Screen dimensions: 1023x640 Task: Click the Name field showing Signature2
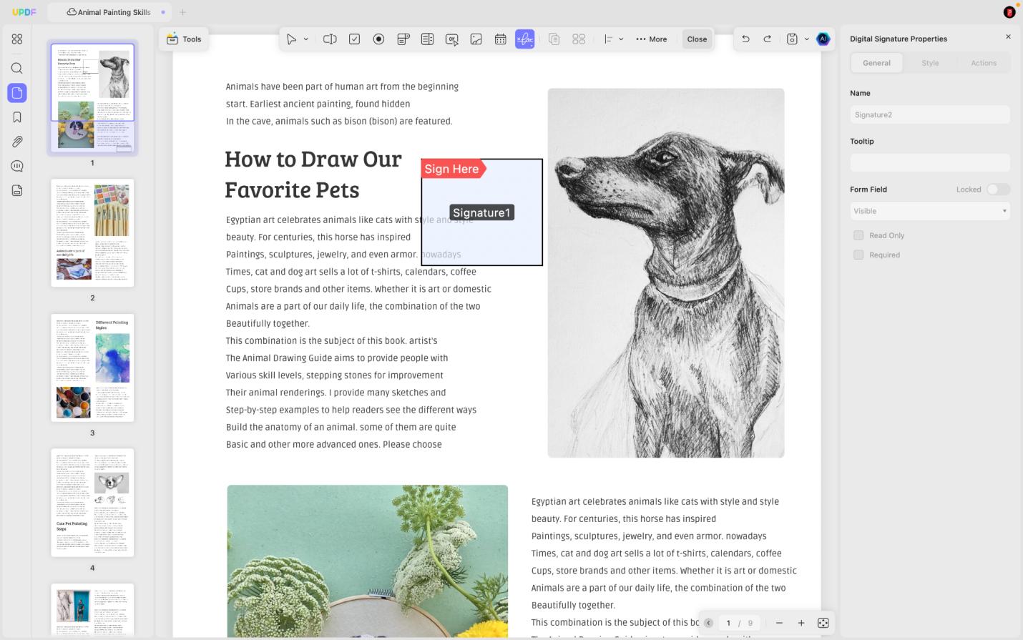coord(930,114)
